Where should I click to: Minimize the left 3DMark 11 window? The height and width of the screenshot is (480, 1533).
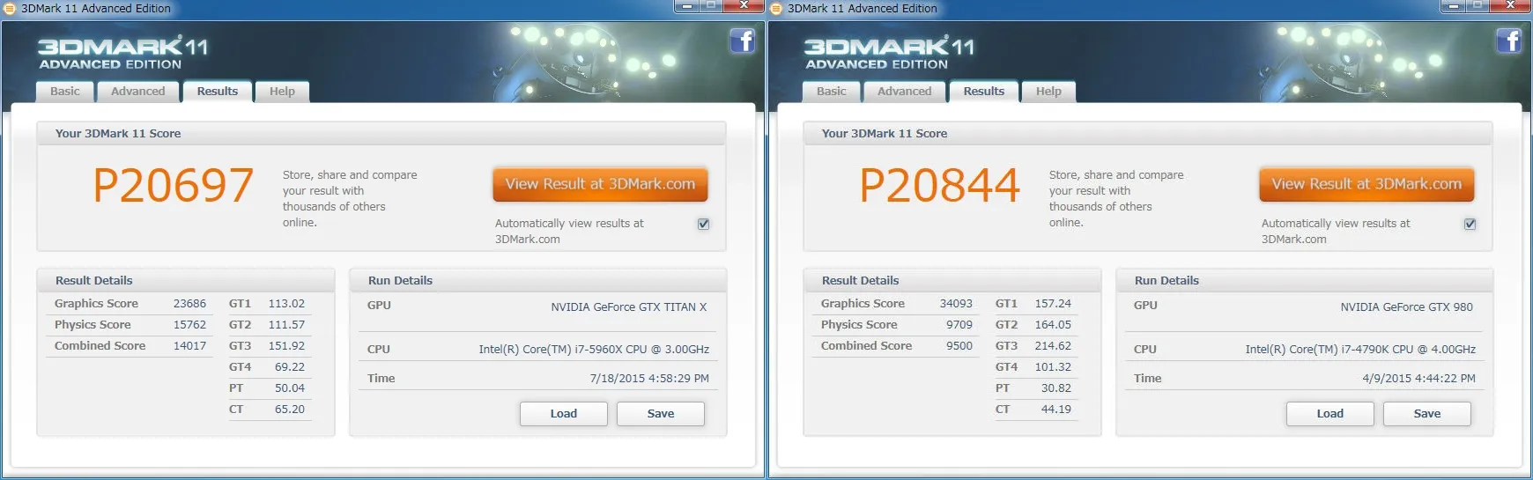[x=688, y=5]
